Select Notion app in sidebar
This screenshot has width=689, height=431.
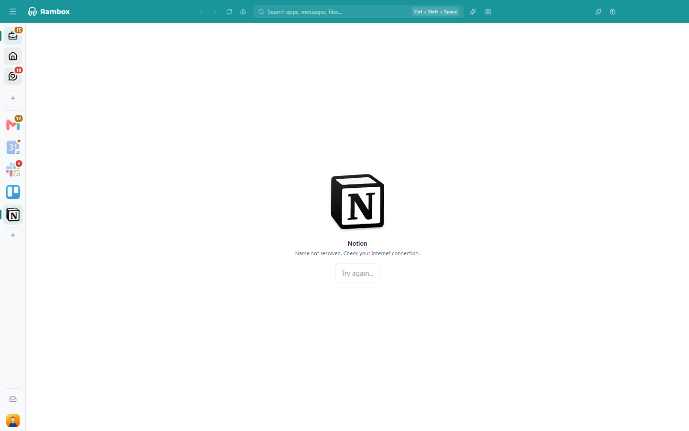(13, 215)
